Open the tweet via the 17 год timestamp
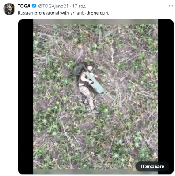The width and height of the screenshot is (175, 176). pos(79,6)
